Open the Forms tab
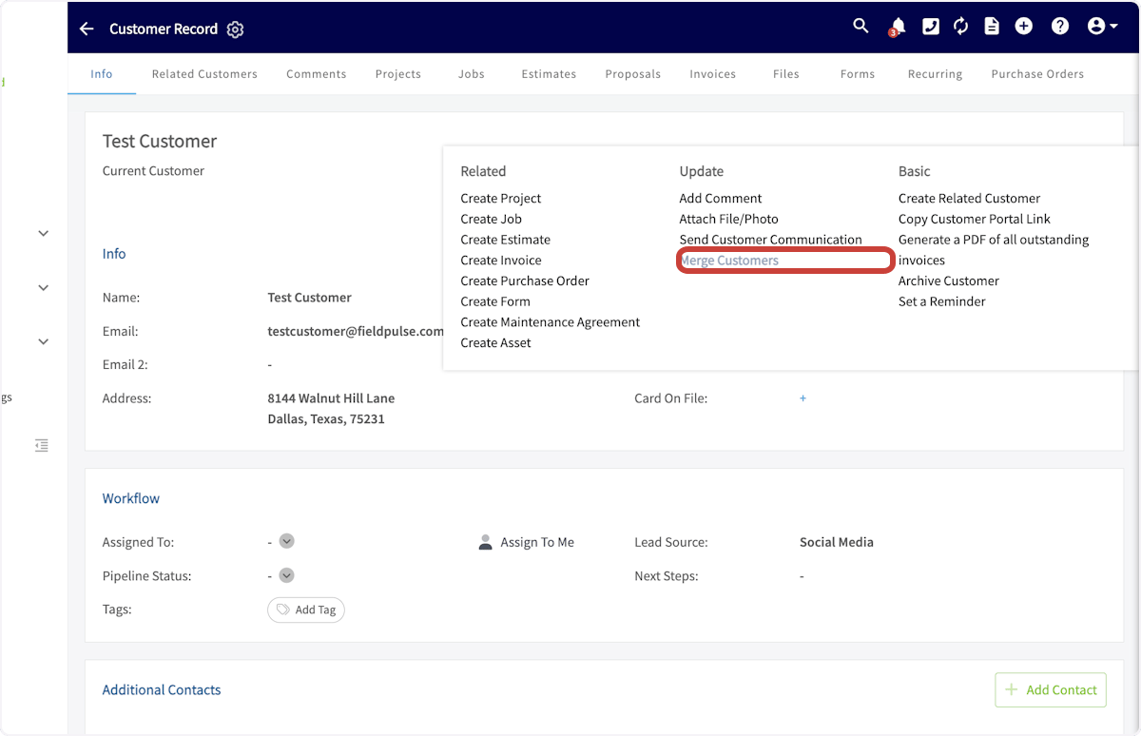The height and width of the screenshot is (736, 1141). (x=858, y=73)
